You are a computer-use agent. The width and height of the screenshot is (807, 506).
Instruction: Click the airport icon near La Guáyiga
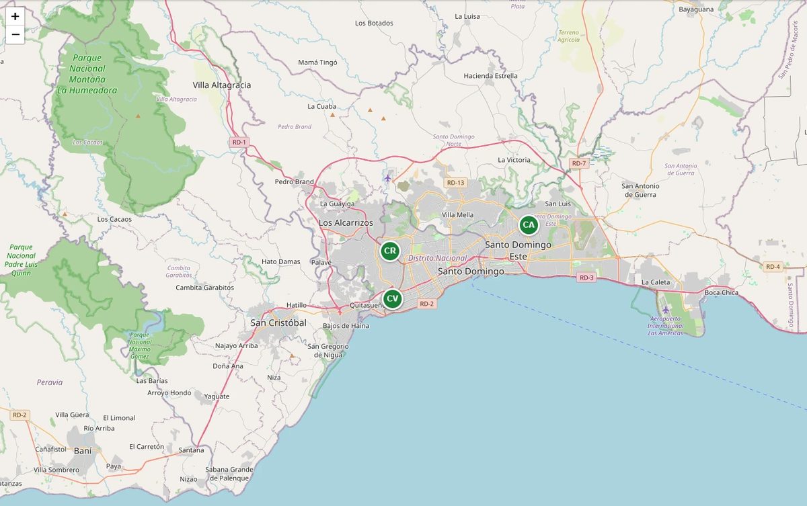(388, 178)
